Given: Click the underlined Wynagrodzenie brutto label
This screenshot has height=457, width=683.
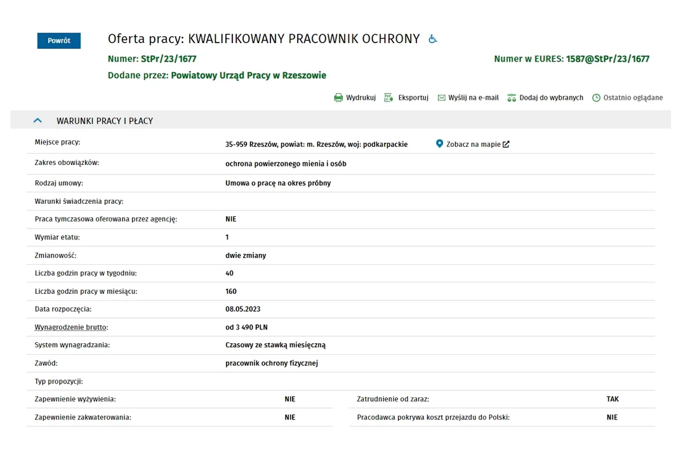Looking at the screenshot, I should tap(72, 327).
